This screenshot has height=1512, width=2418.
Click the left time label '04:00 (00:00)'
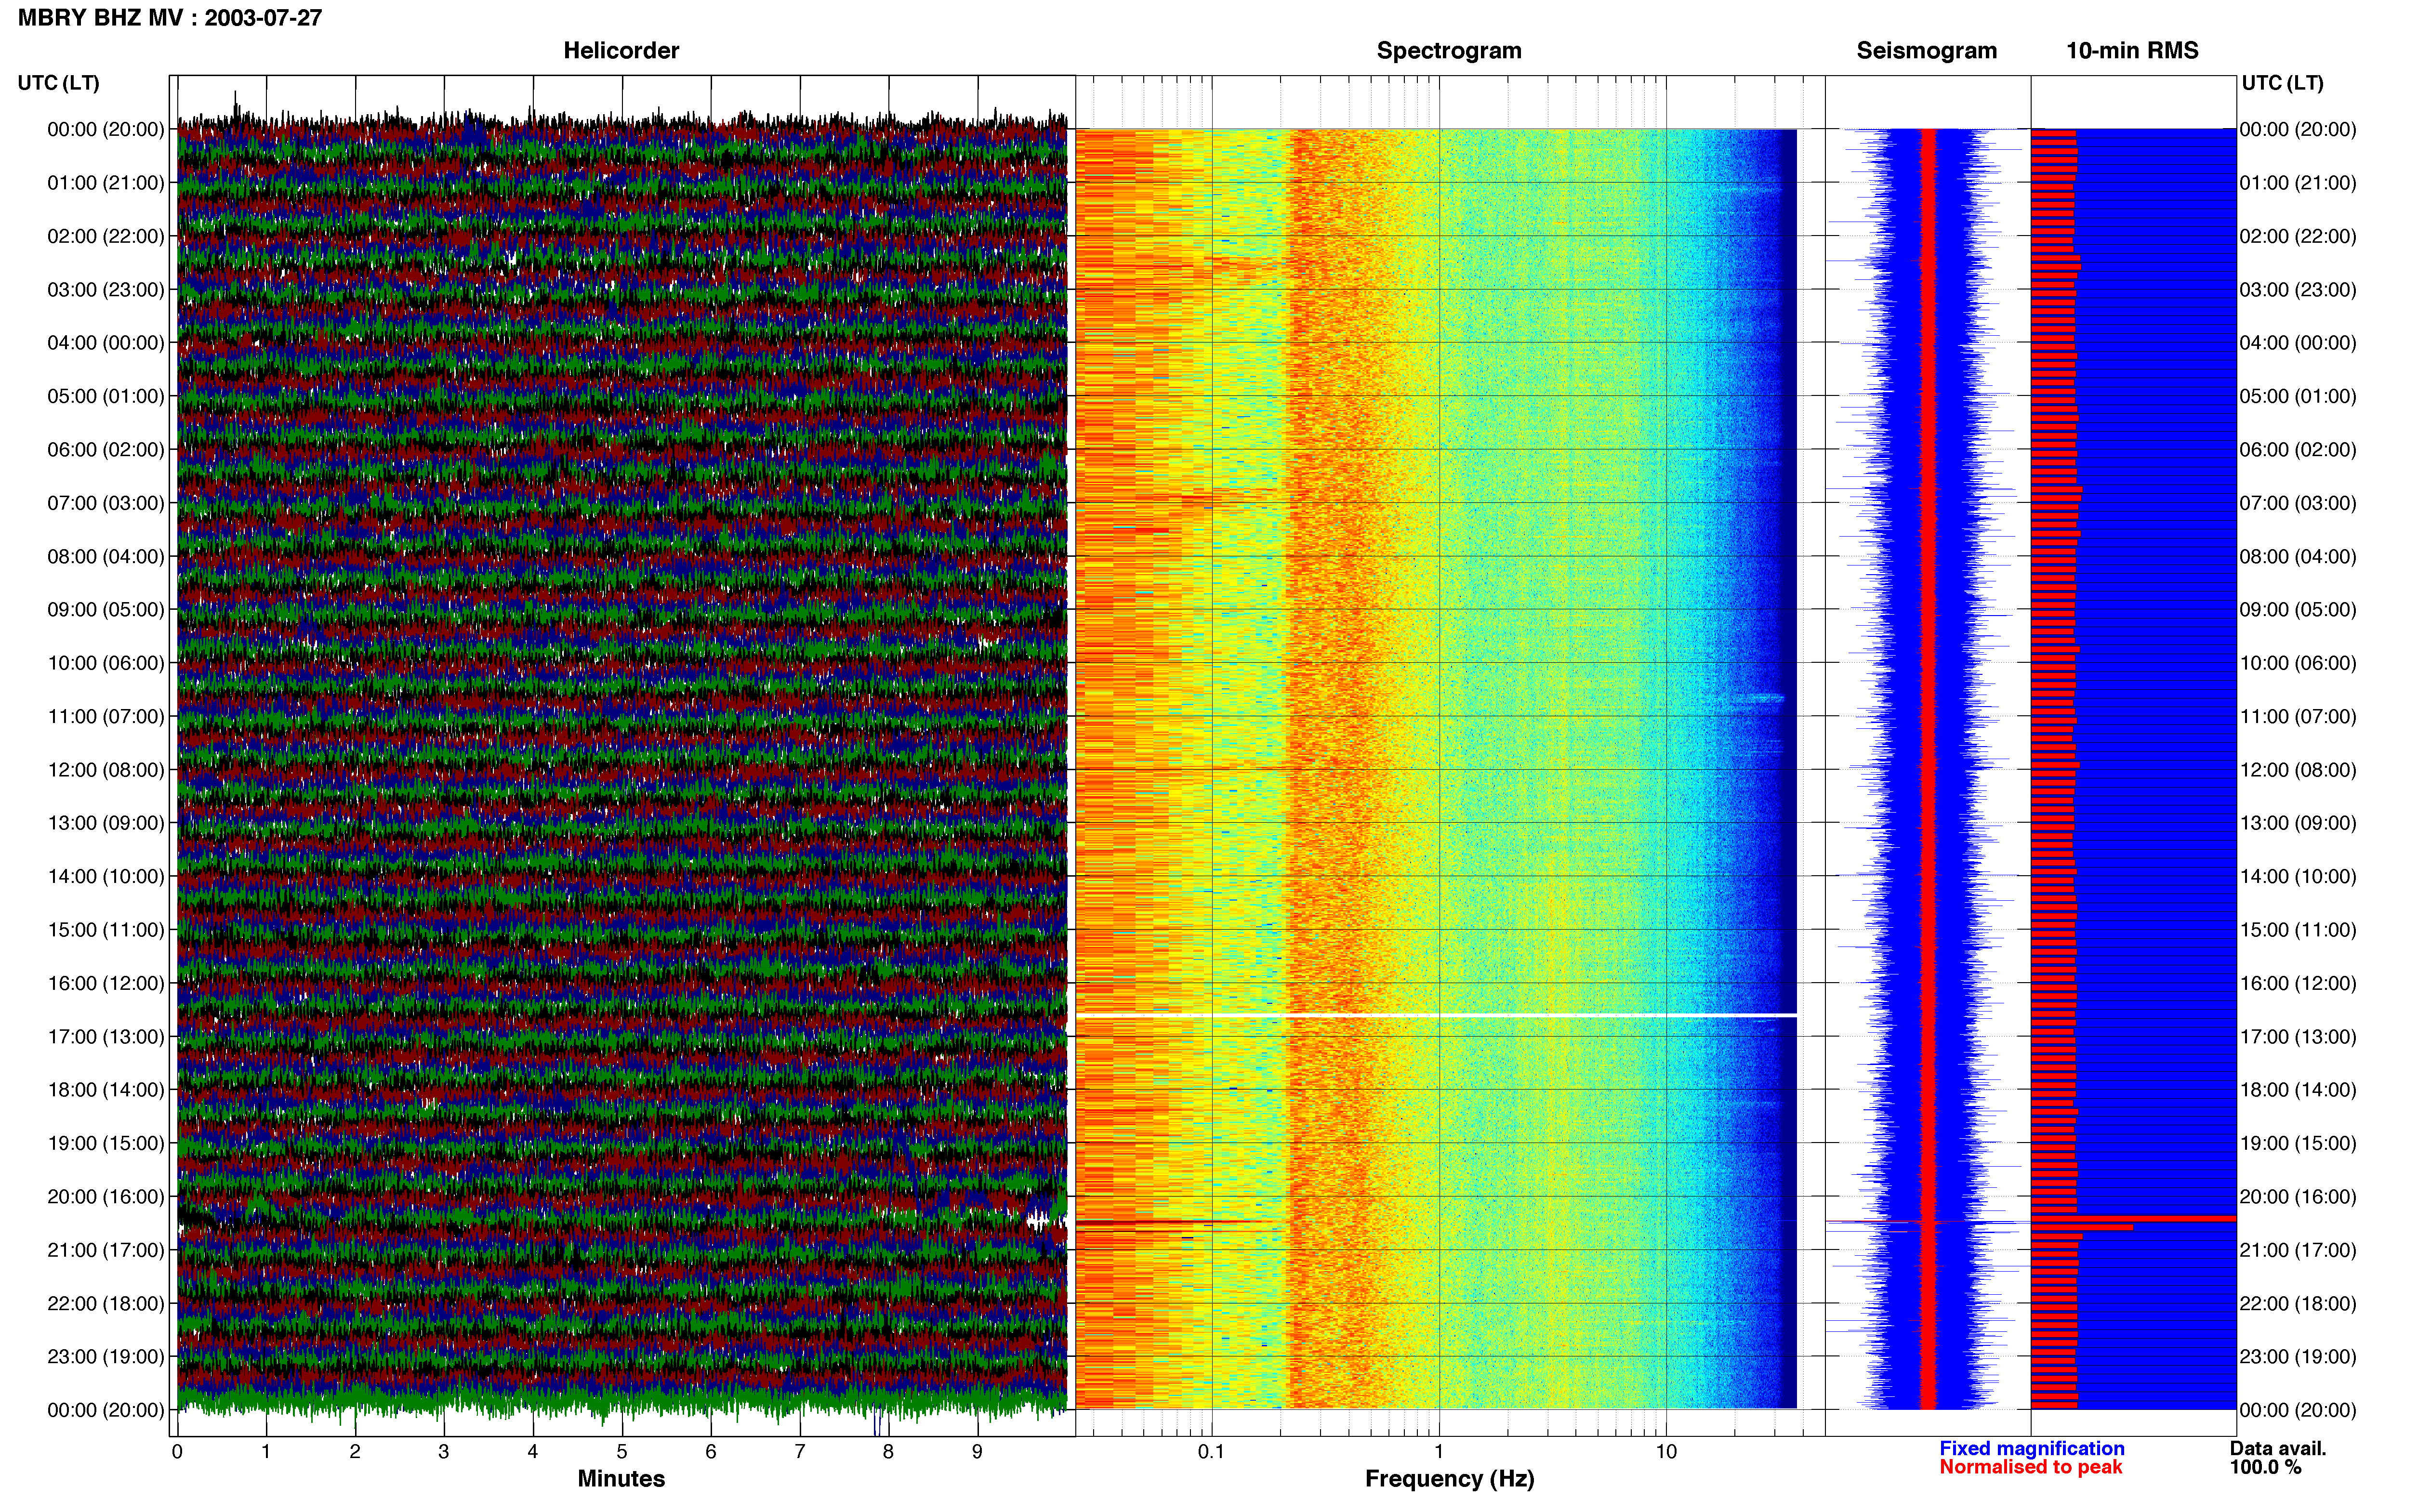[106, 343]
